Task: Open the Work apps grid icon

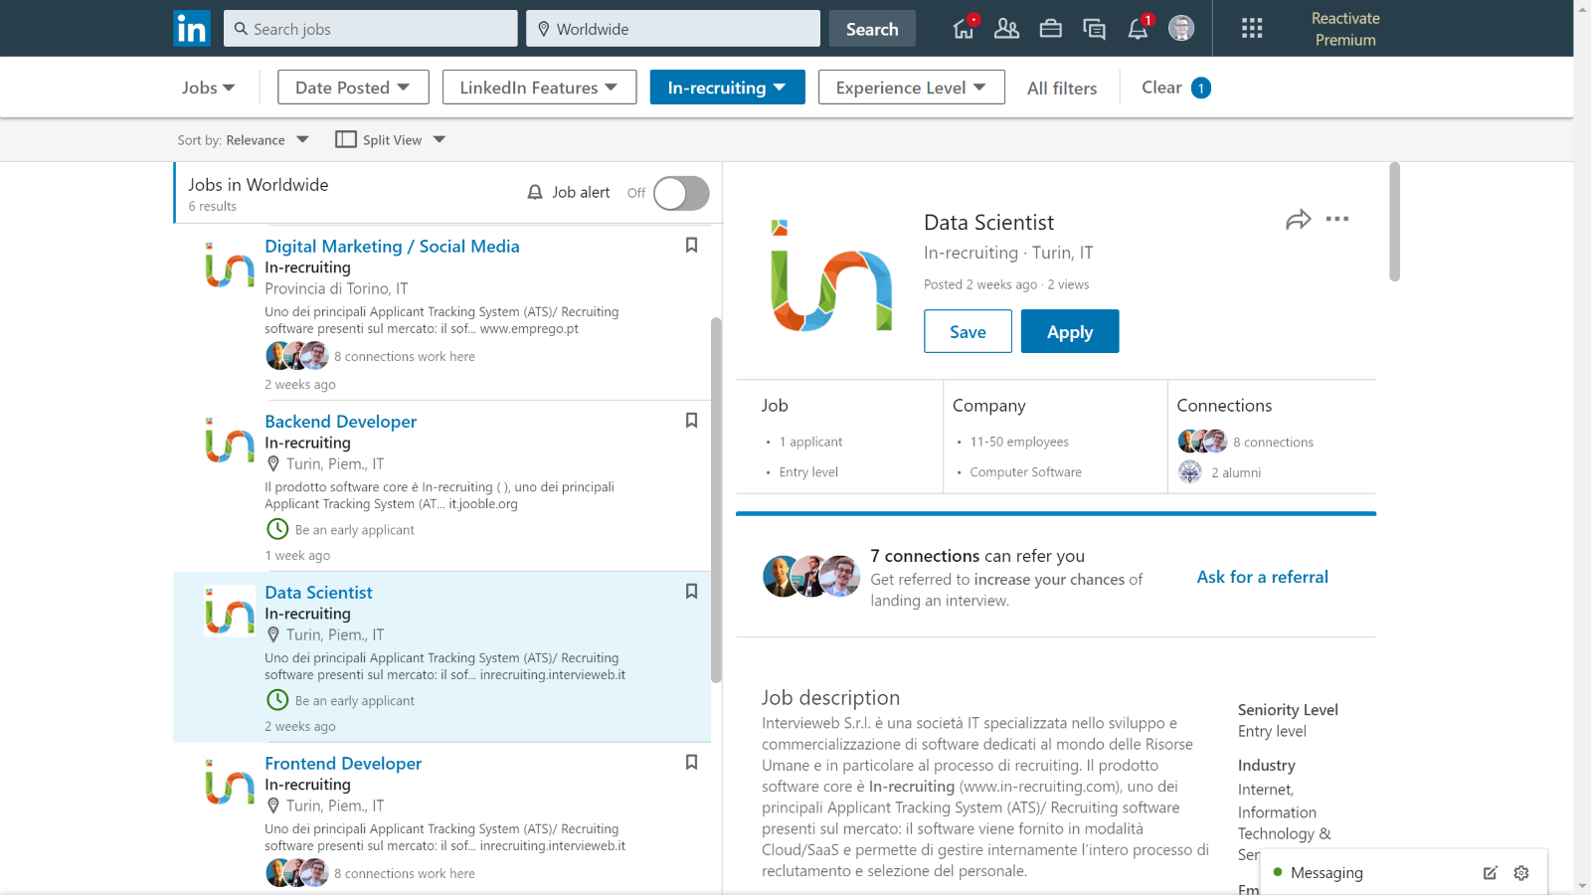Action: coord(1252,29)
